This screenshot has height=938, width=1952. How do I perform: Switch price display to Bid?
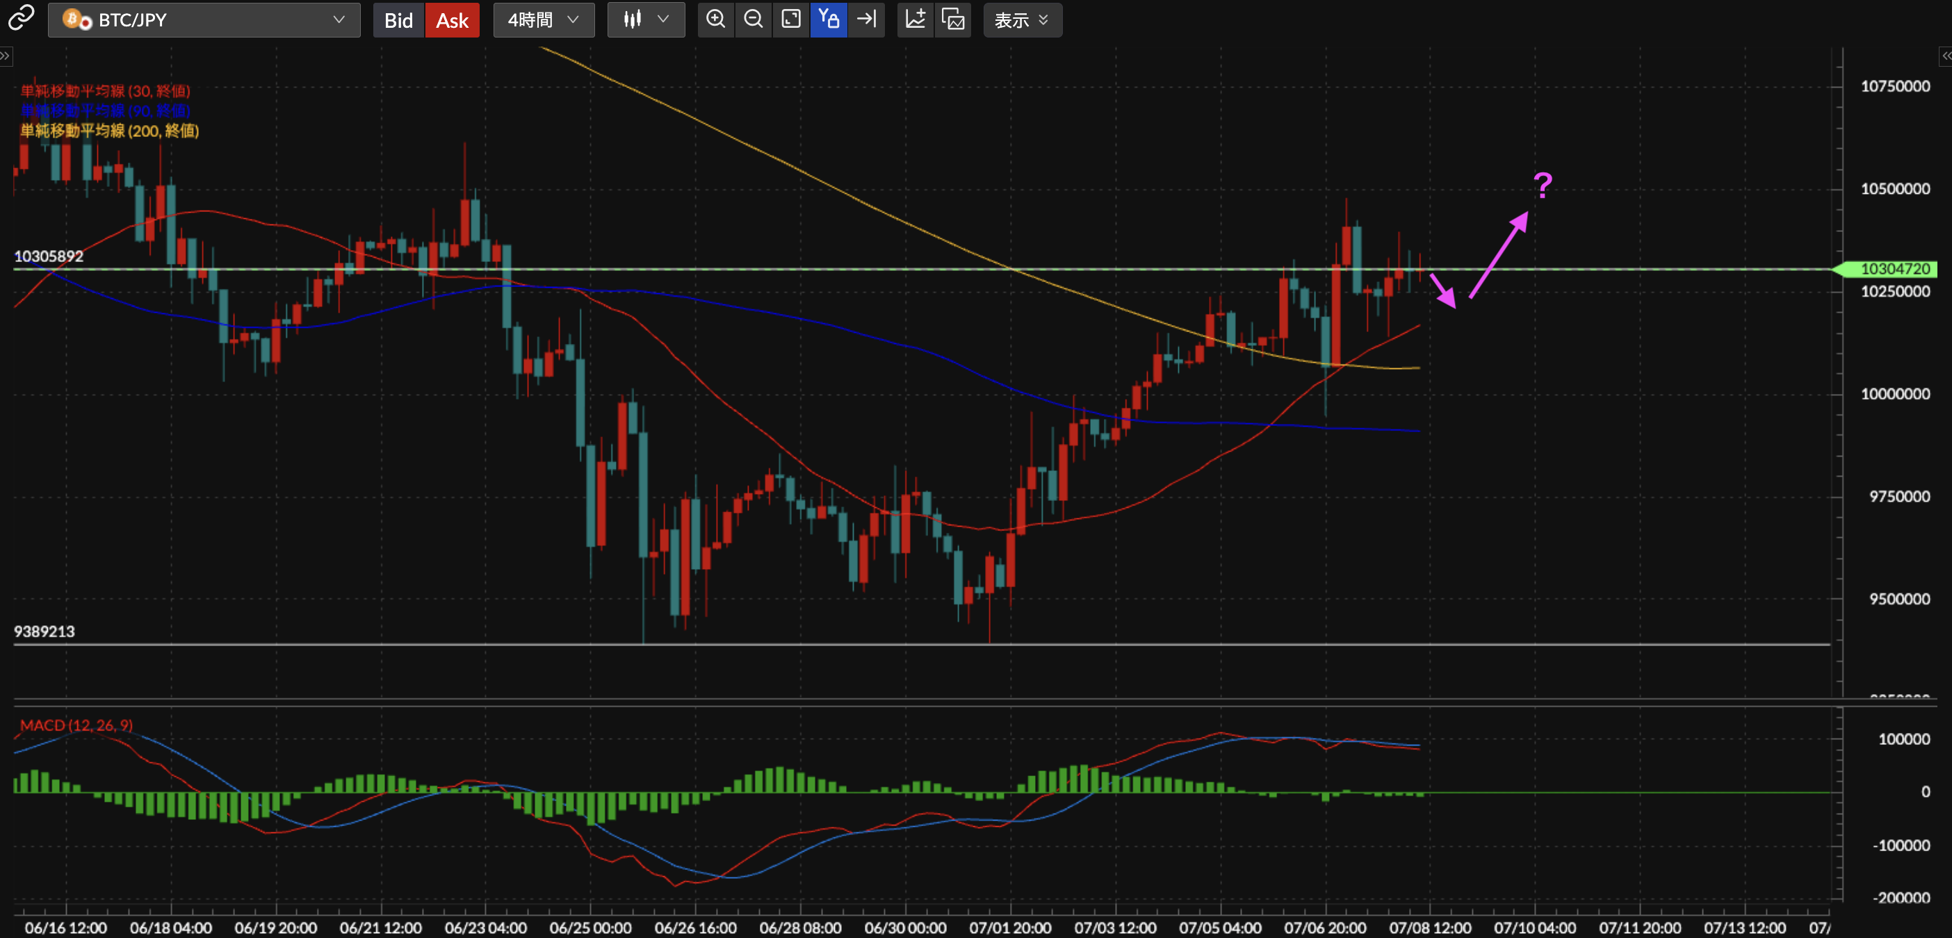[x=398, y=20]
